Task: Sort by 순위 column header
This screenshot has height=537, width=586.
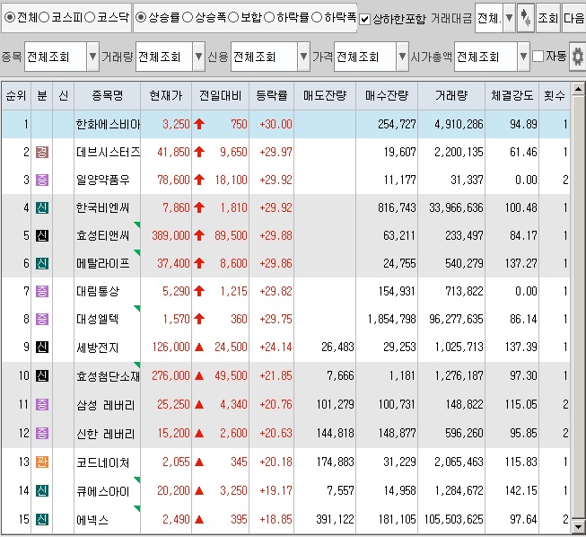Action: [16, 96]
